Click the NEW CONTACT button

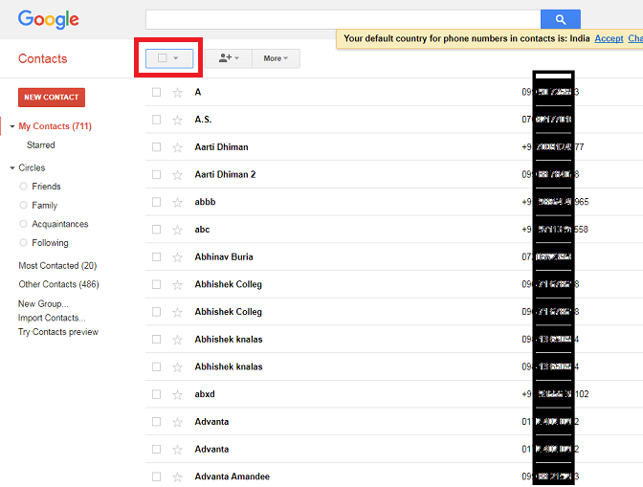coord(52,98)
